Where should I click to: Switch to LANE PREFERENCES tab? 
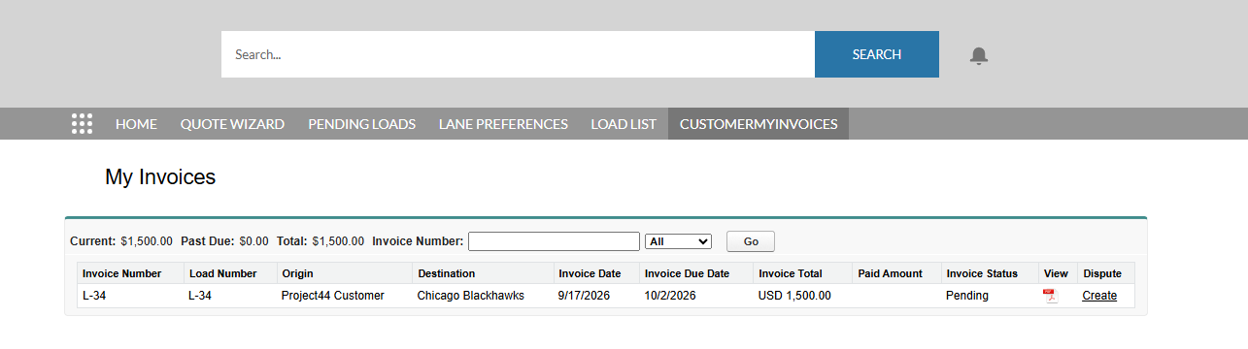(503, 124)
